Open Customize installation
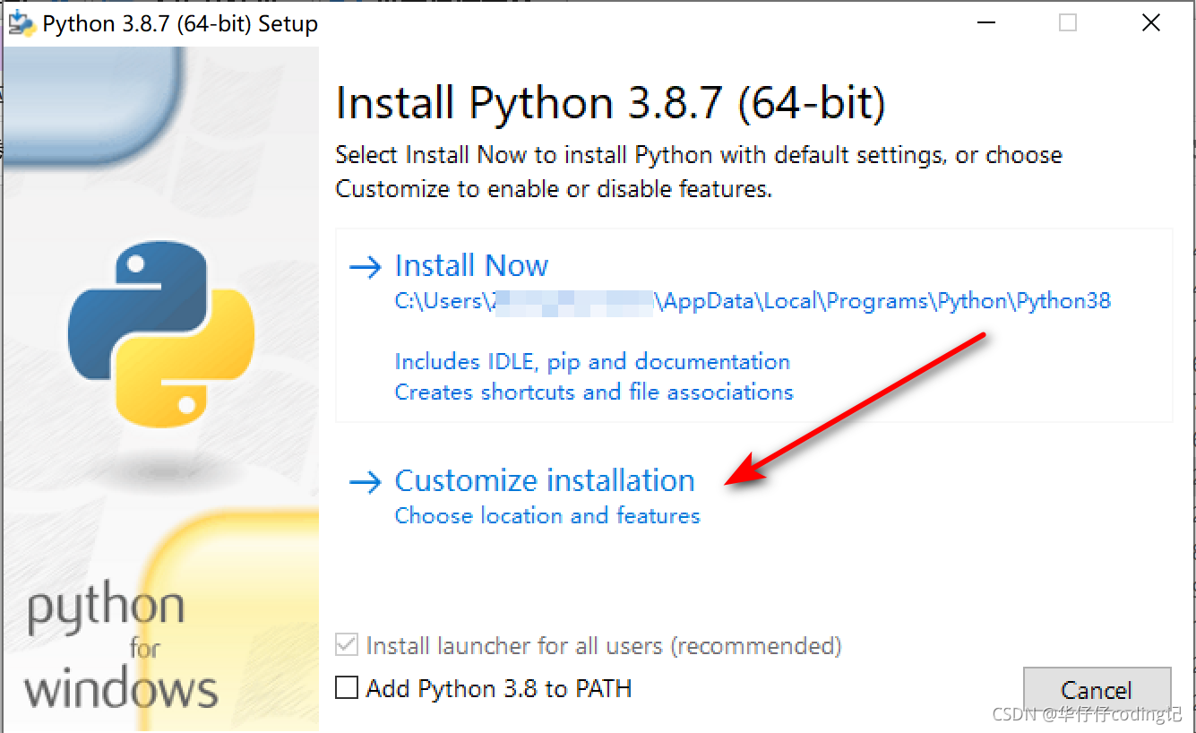Screen dimensions: 1196x733 click(545, 480)
